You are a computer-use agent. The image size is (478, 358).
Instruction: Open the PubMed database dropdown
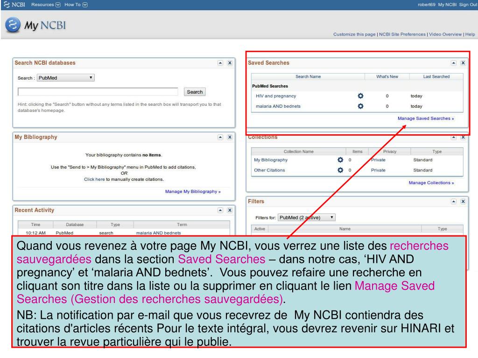click(x=65, y=78)
